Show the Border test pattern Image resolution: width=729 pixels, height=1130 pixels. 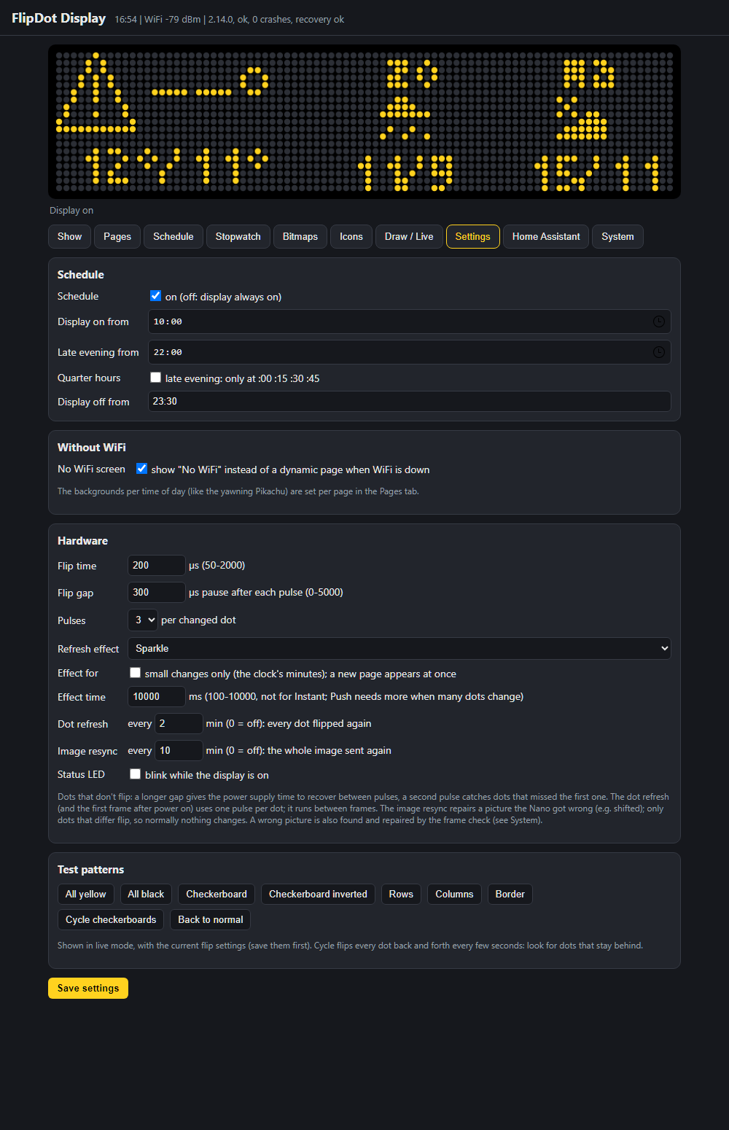click(510, 894)
